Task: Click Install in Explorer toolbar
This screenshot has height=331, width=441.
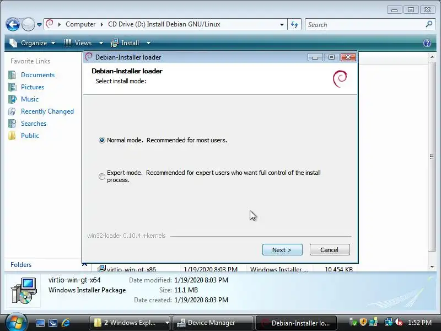Action: click(125, 43)
